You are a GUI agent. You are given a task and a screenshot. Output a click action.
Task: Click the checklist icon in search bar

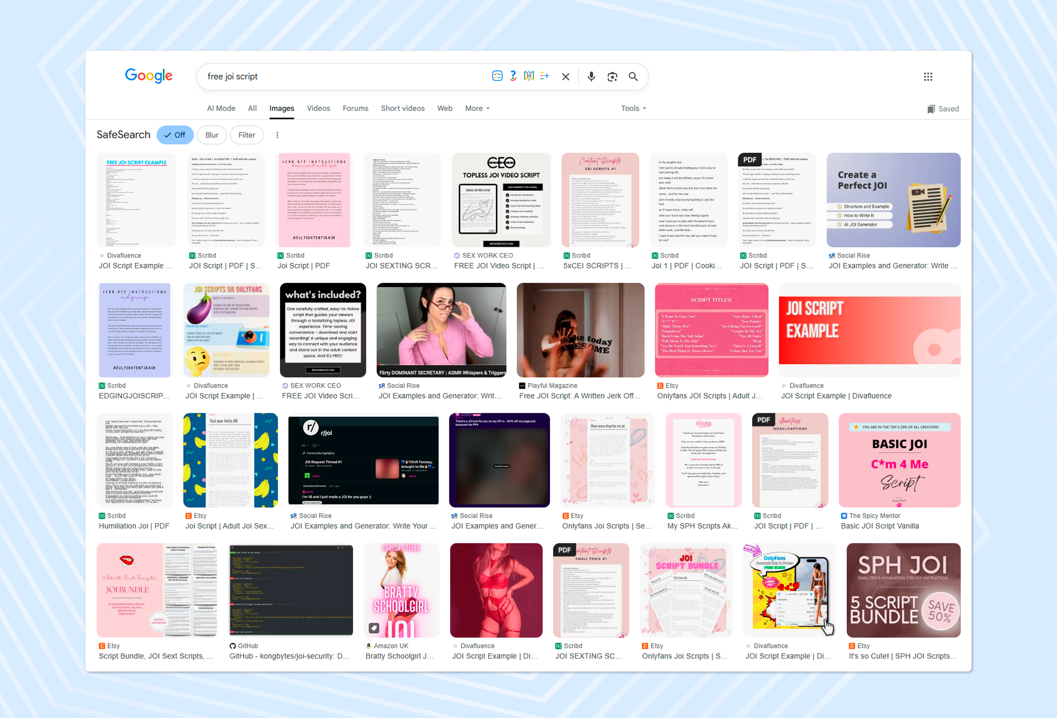pos(497,76)
